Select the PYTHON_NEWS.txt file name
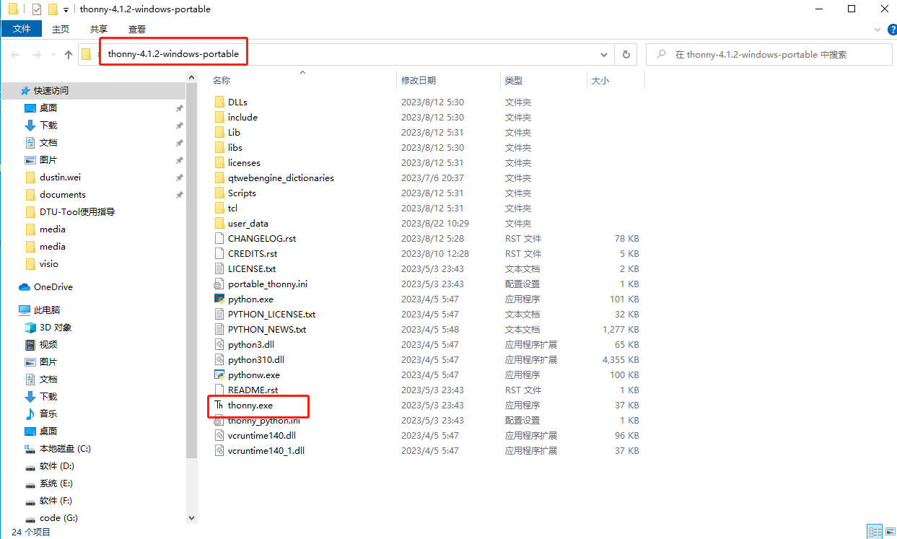 pyautogui.click(x=267, y=329)
